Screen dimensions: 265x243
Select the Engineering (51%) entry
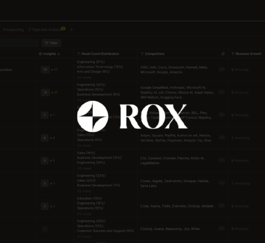91,62
